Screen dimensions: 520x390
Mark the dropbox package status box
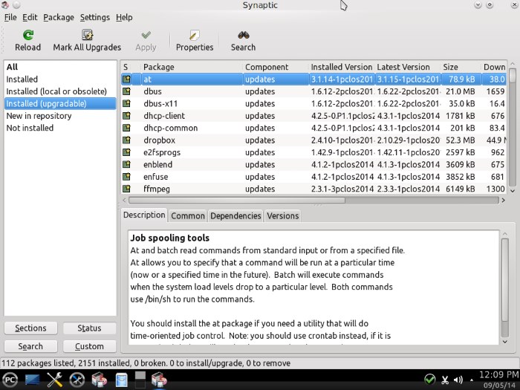point(127,140)
